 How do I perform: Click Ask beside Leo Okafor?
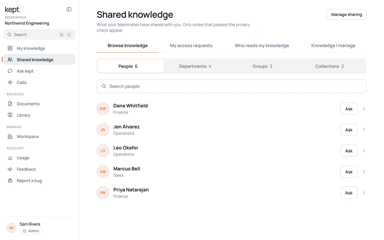(x=349, y=151)
